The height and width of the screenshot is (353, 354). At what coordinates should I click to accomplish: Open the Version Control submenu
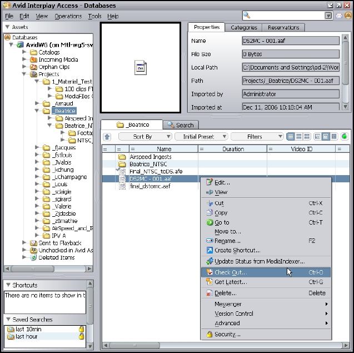[266, 314]
